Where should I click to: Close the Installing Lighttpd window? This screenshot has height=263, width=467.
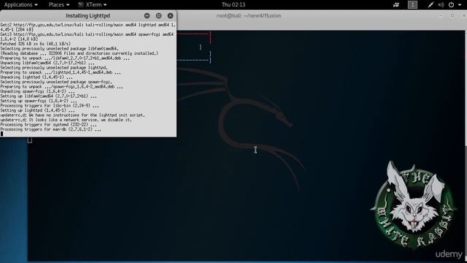point(170,15)
